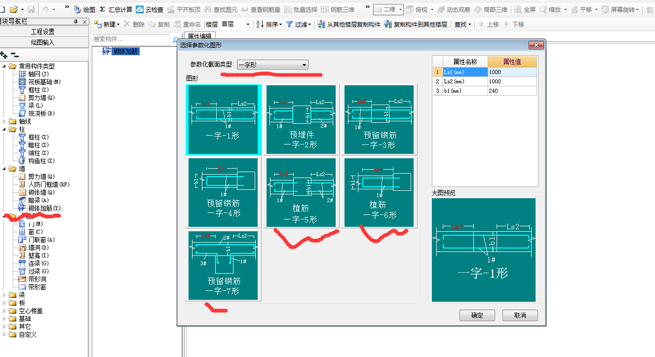Click 查看钢筋量 view rebar quantity

(261, 9)
